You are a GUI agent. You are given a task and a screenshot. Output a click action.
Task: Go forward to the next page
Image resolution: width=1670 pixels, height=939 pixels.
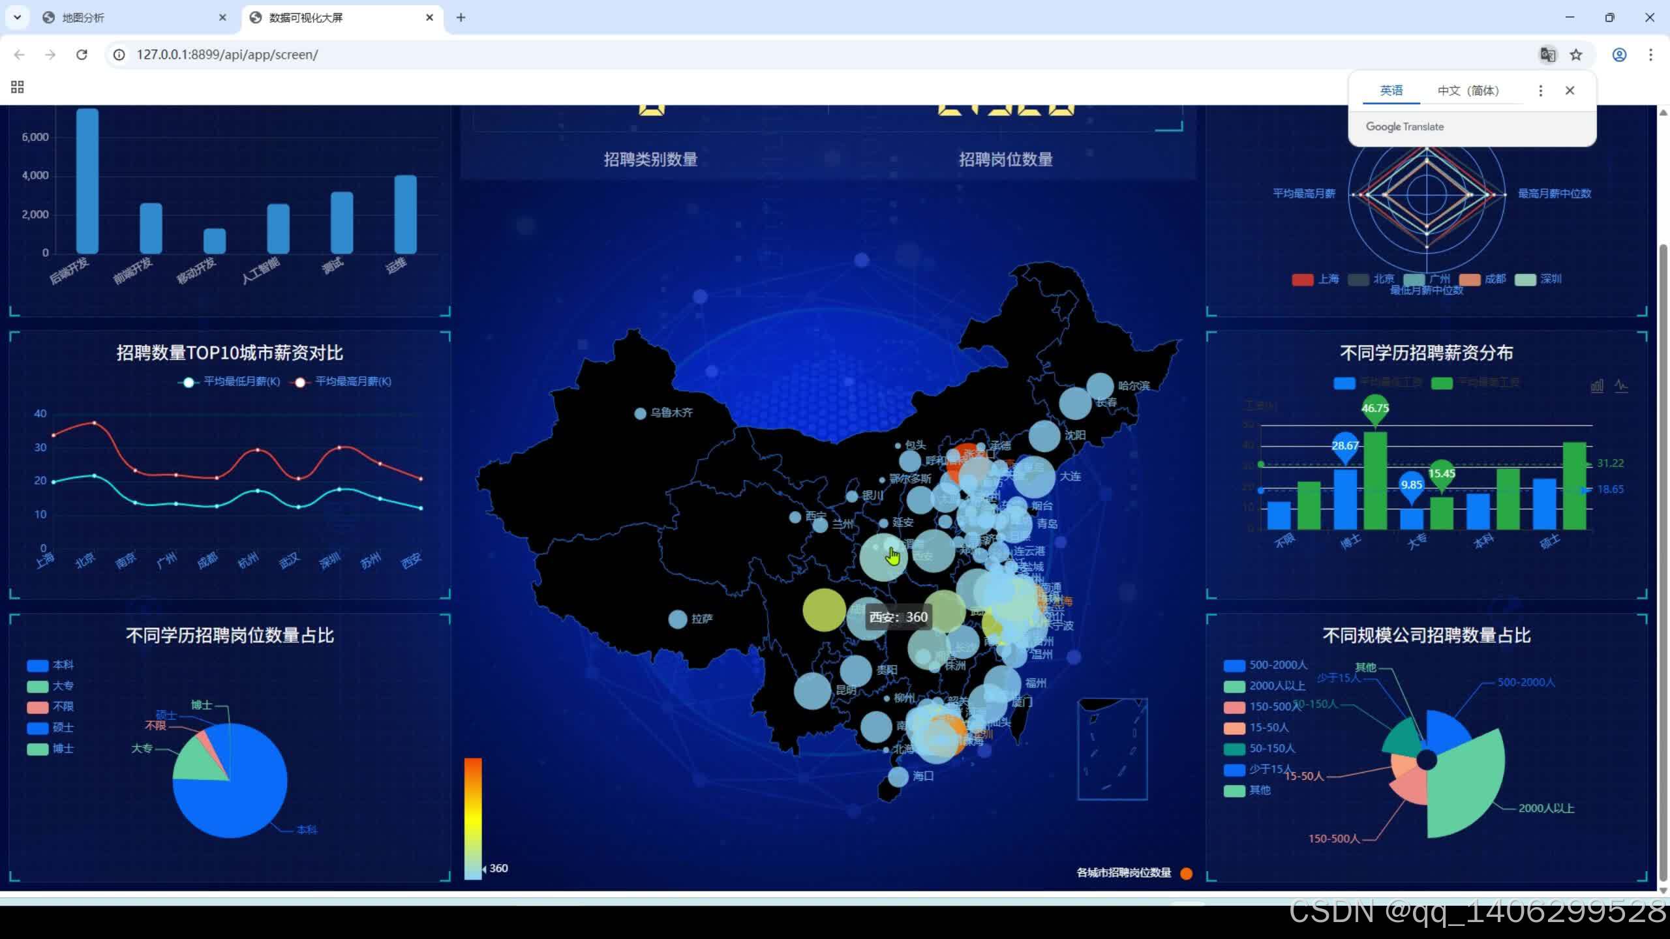[50, 55]
